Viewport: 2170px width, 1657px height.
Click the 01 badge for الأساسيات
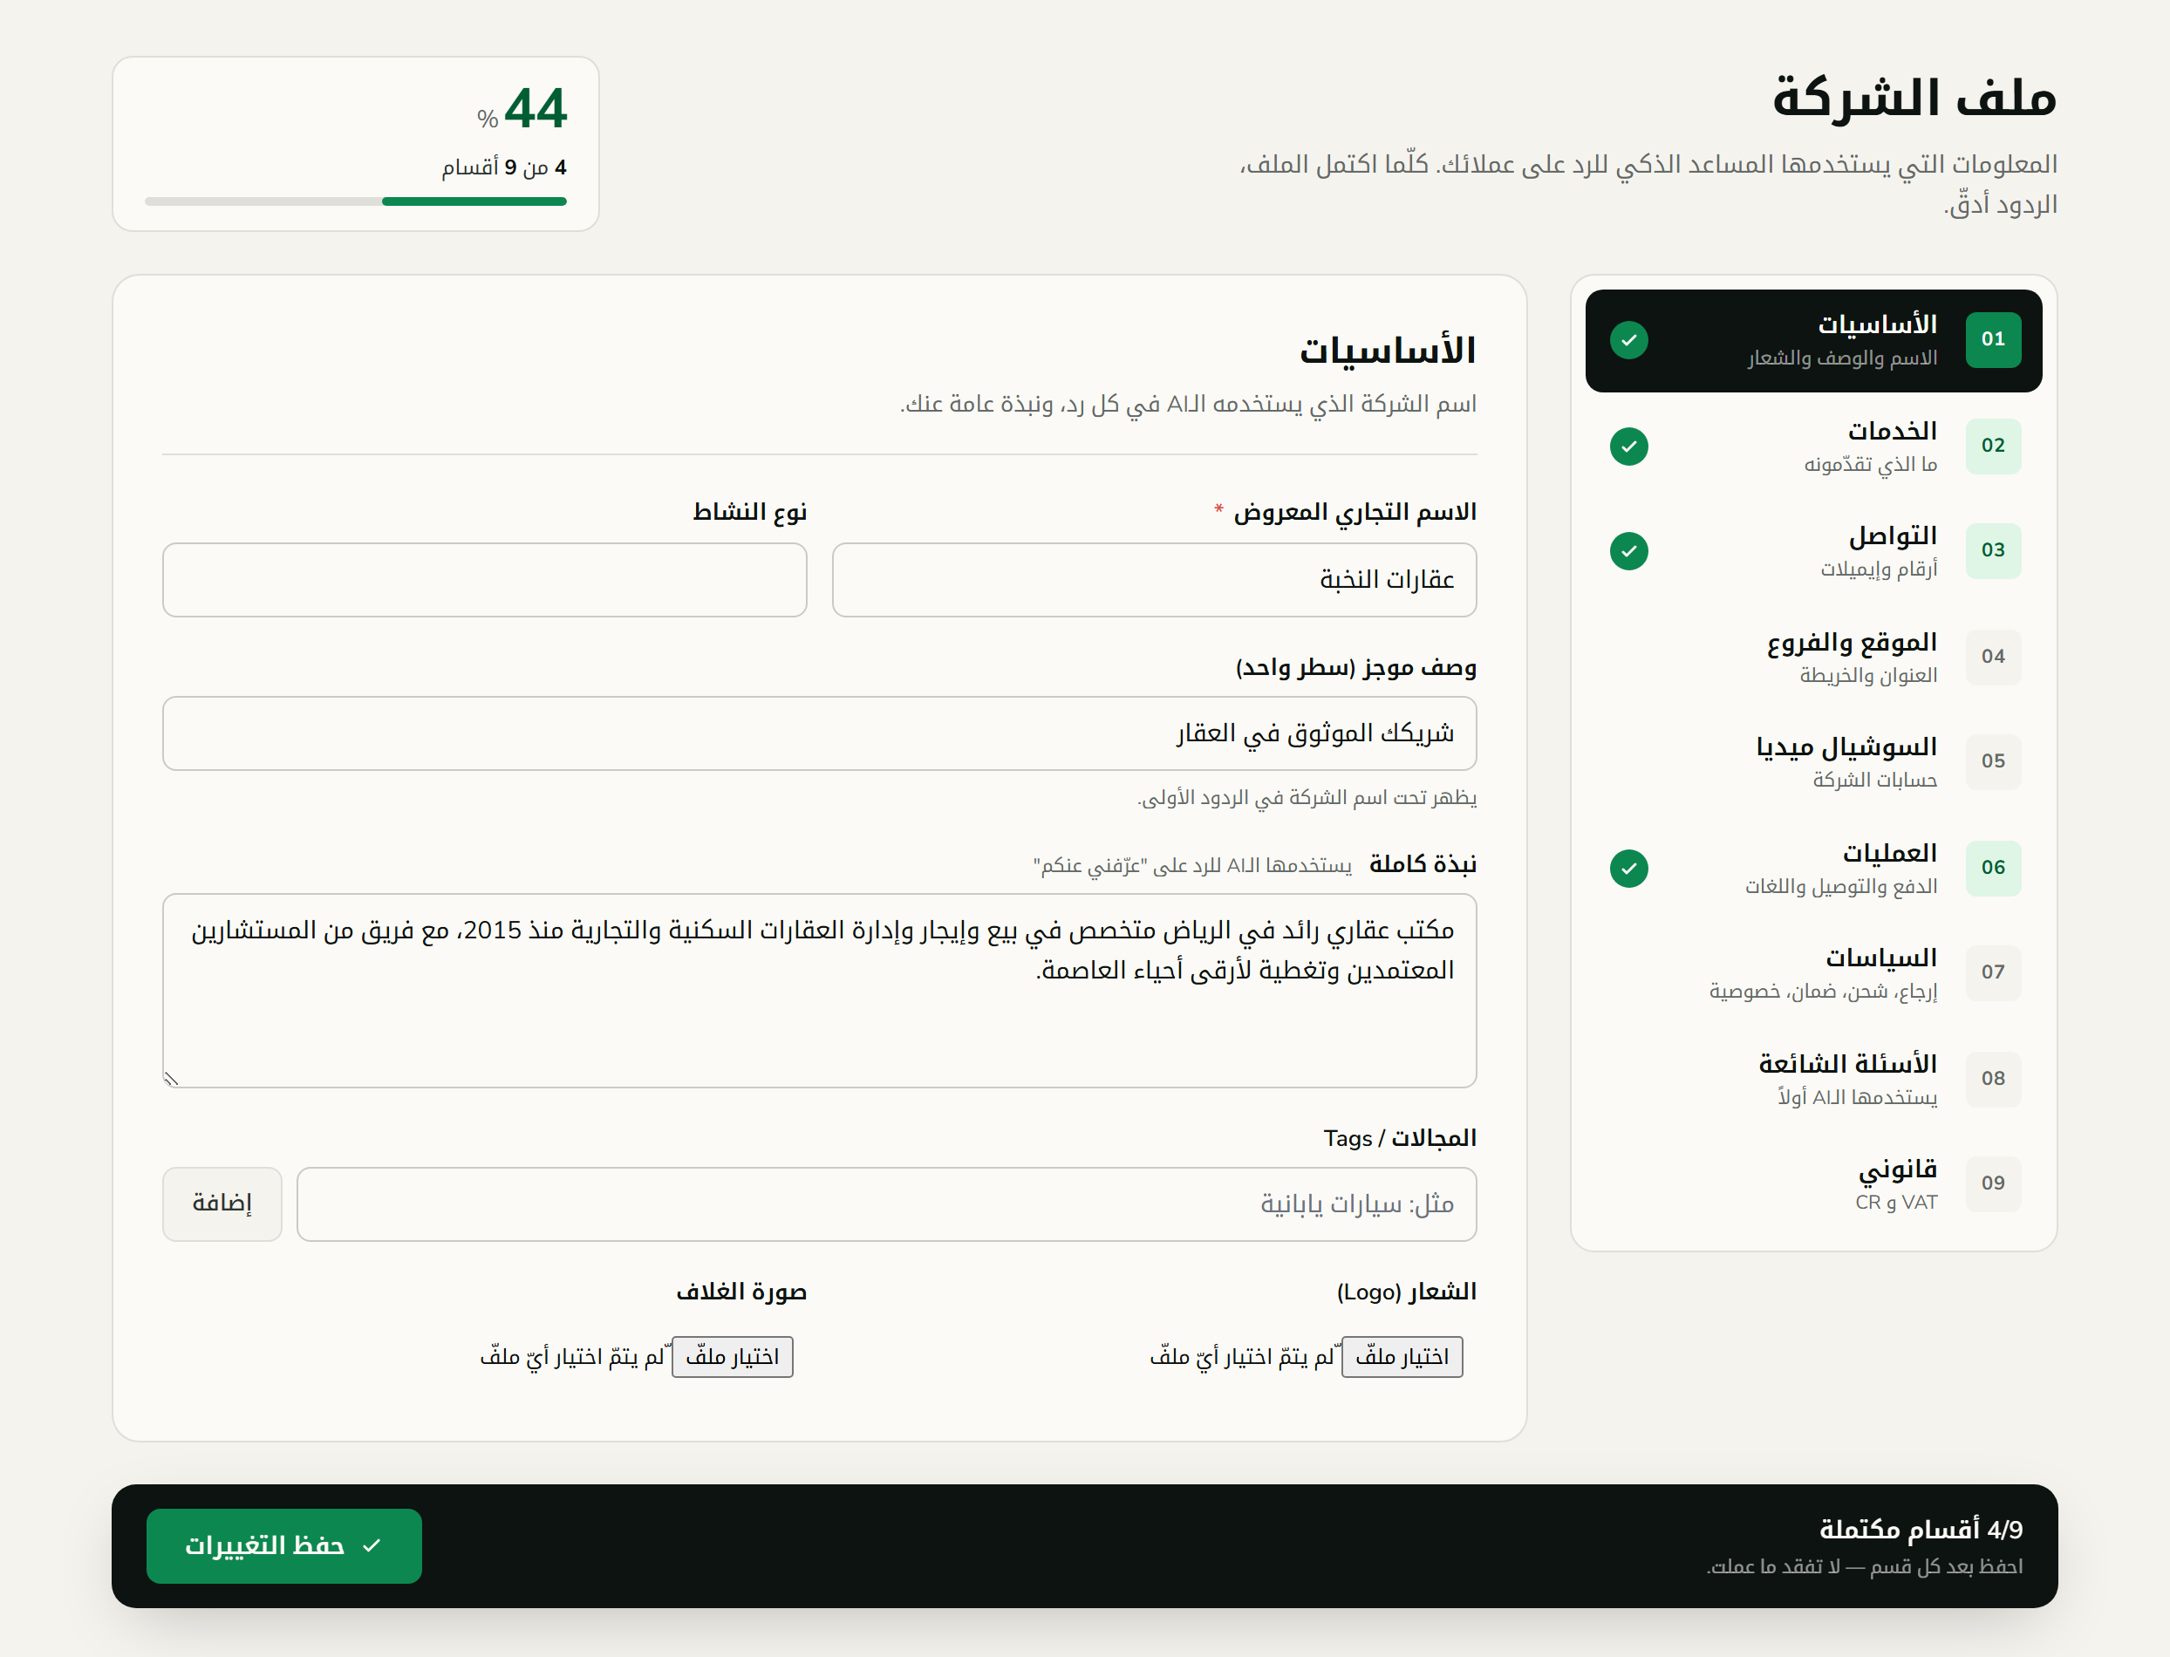click(x=1992, y=340)
